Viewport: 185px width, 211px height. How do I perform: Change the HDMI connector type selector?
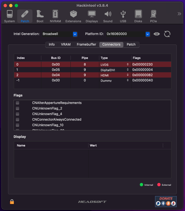click(128, 75)
